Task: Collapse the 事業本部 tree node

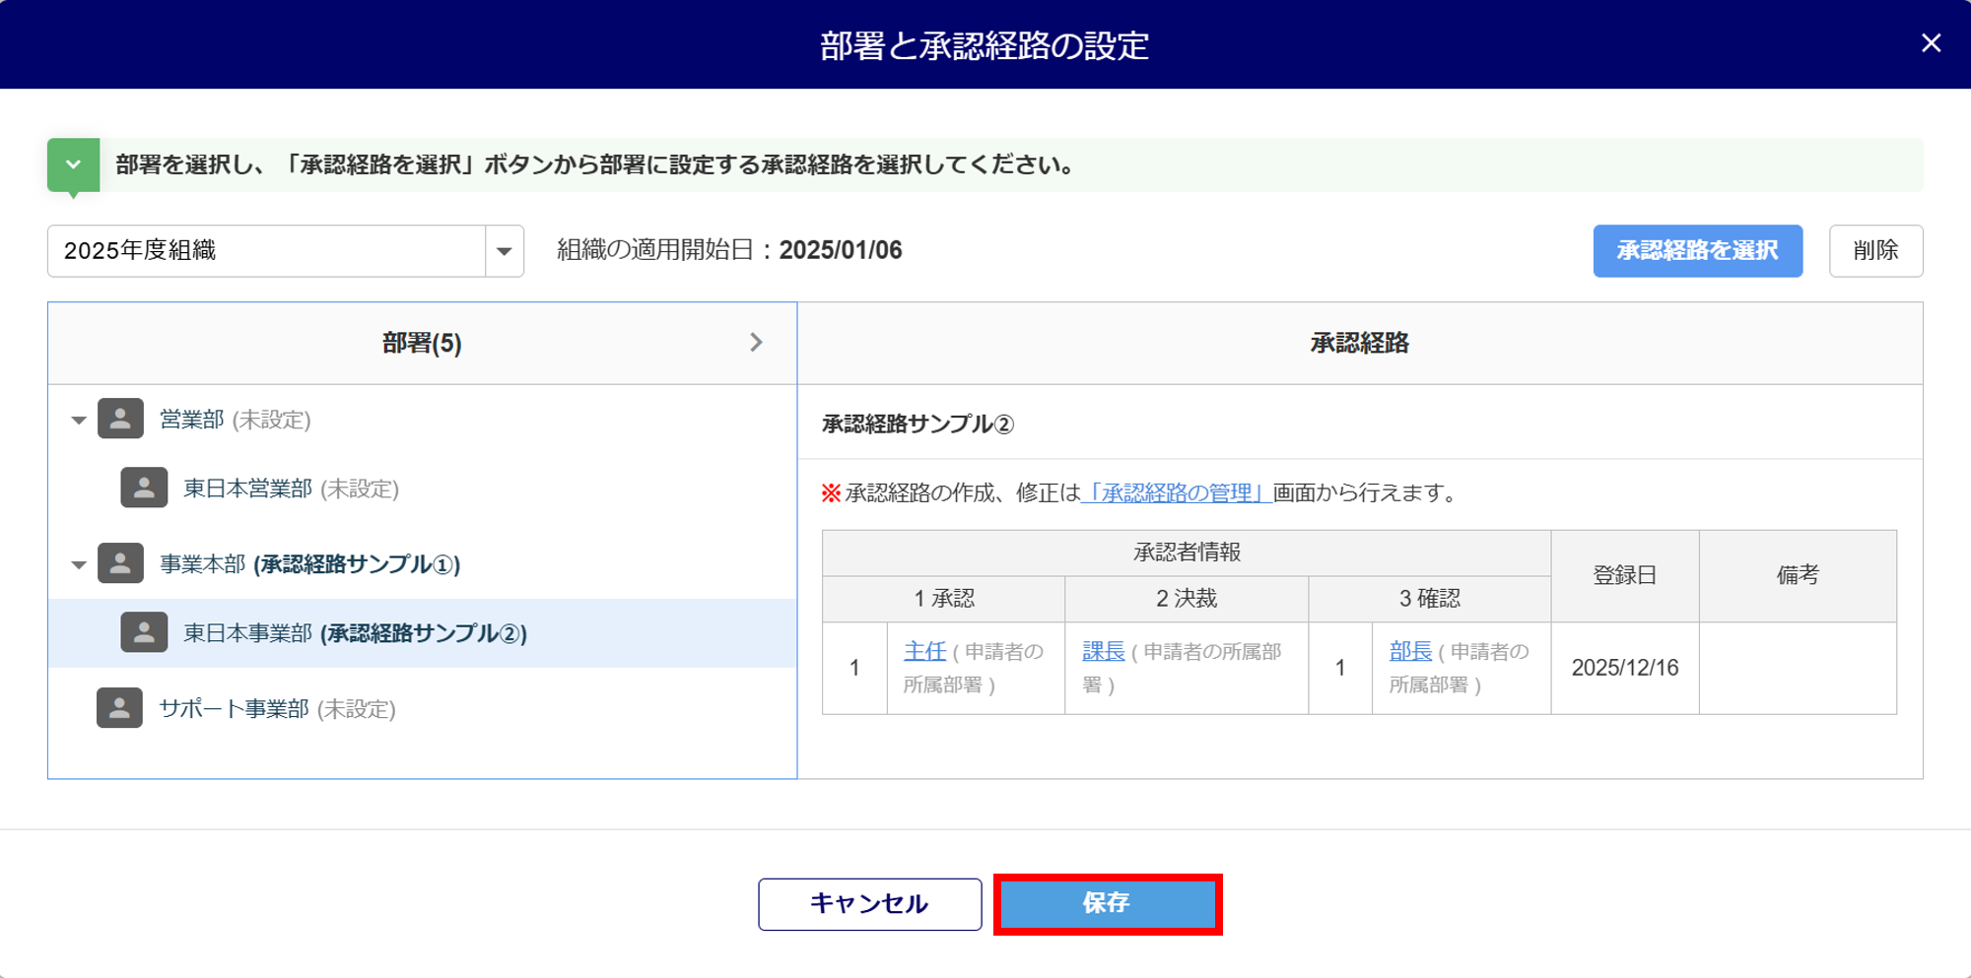Action: coord(79,565)
